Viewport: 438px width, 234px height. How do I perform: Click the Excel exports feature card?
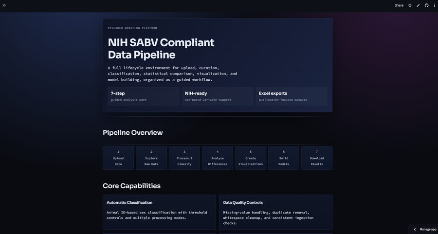point(292,96)
